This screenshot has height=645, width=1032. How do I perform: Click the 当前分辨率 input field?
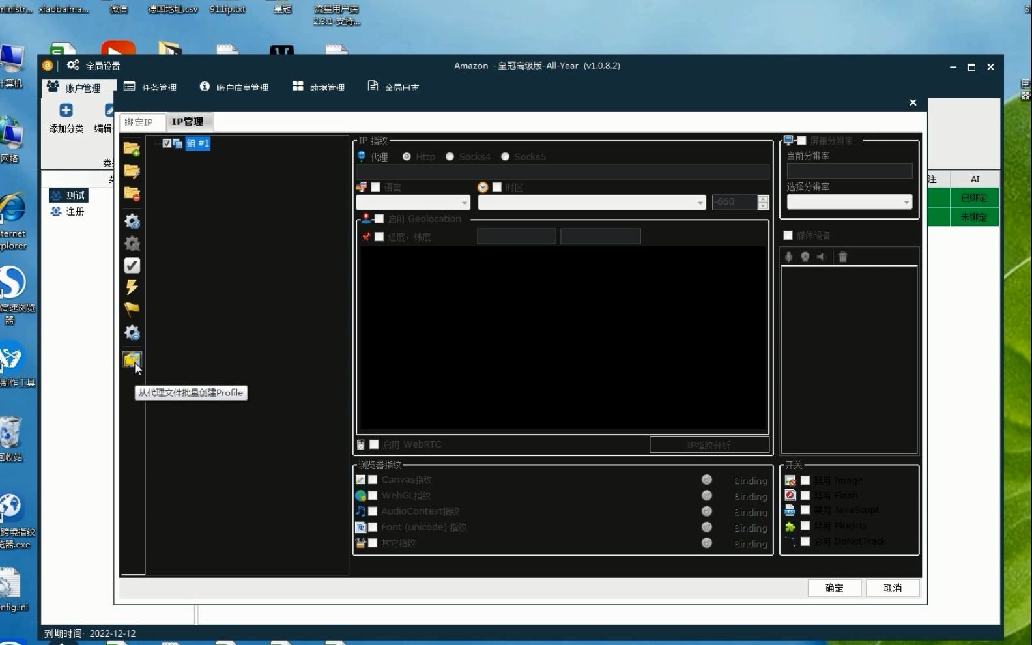click(x=850, y=171)
